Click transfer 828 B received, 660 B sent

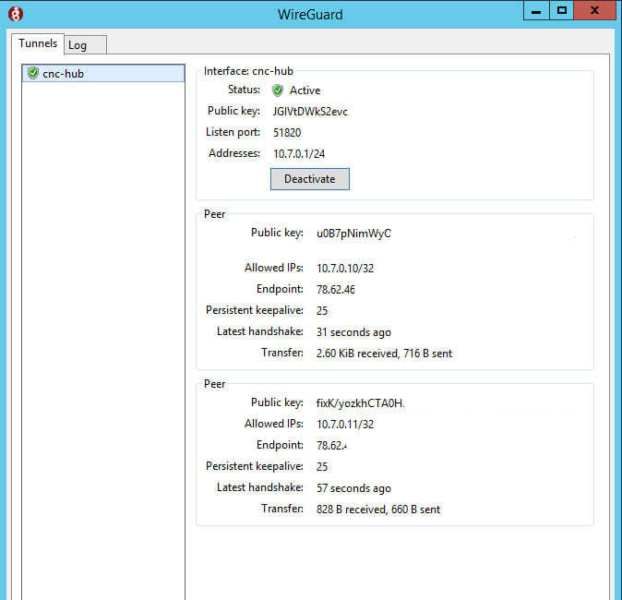(378, 510)
